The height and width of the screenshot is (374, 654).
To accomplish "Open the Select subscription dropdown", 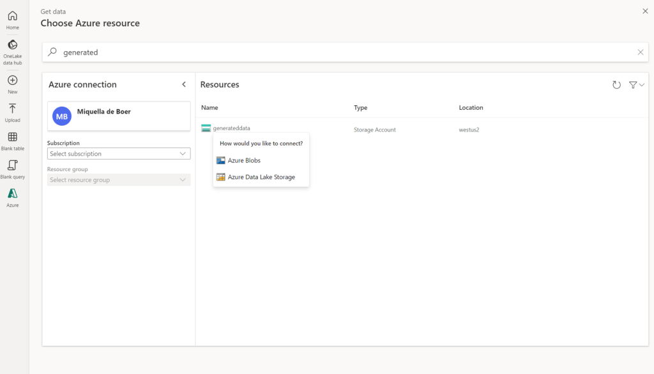I will (119, 153).
